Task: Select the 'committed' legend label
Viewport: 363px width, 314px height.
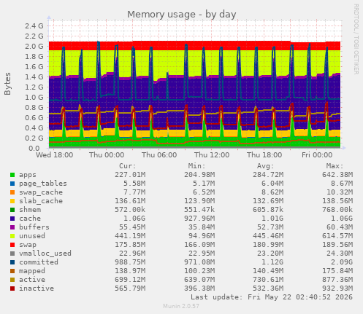Action: pyautogui.click(x=39, y=262)
